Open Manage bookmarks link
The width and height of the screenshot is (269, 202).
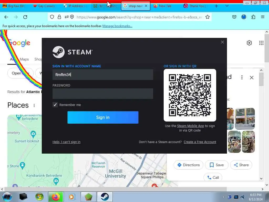click(x=117, y=26)
